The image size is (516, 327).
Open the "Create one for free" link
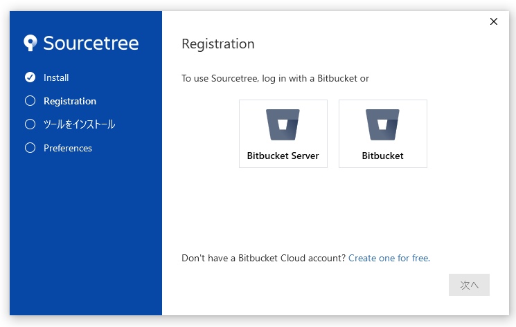(388, 258)
